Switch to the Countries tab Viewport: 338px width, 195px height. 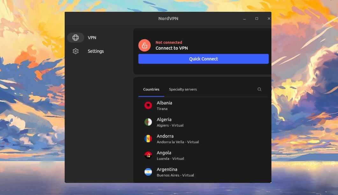[x=151, y=89]
